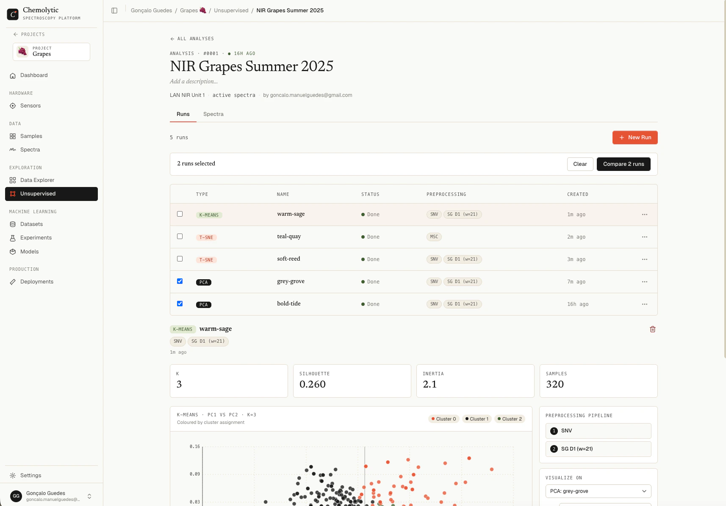Screen dimensions: 726x506
Task: Open more options for teal-quay row
Action: coord(645,237)
